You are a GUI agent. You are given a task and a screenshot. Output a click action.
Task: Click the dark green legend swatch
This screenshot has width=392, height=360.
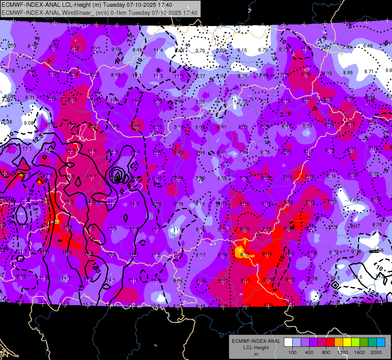(x=364, y=342)
